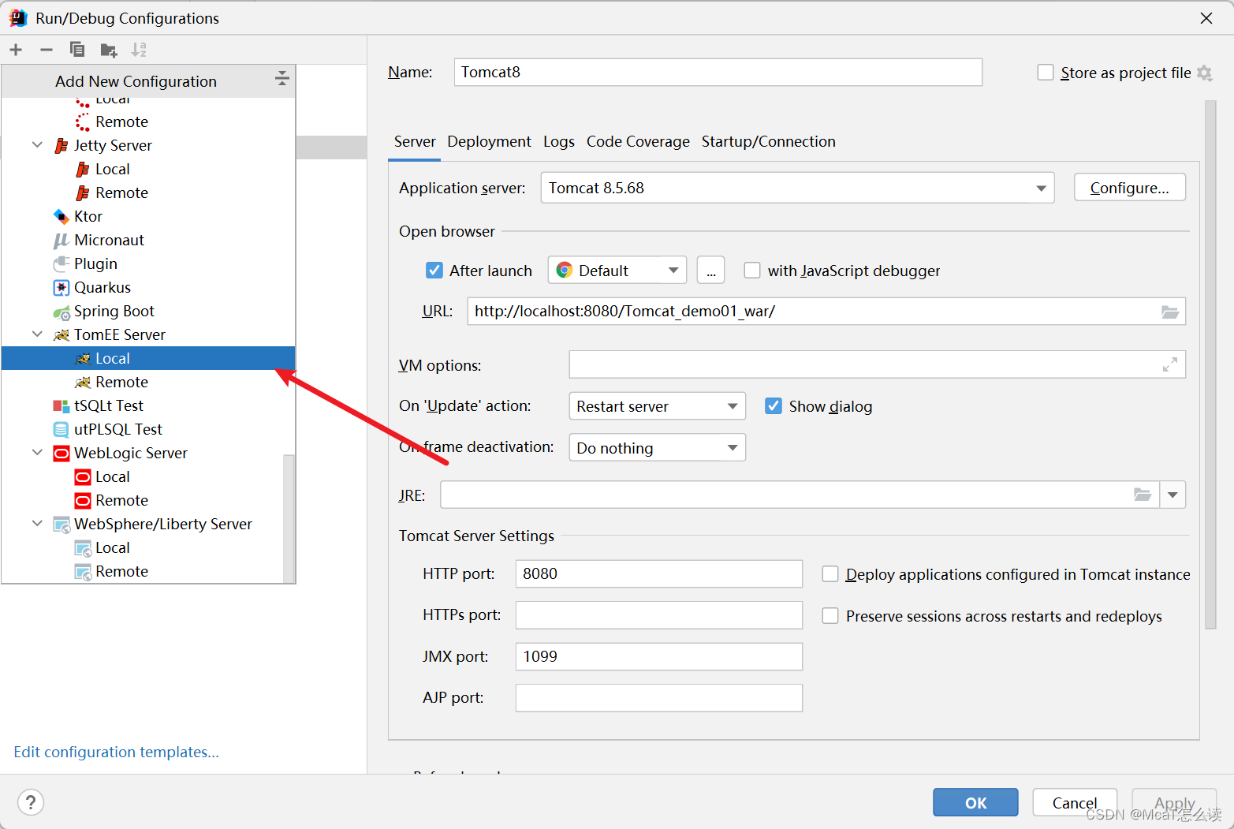1234x829 pixels.
Task: Click the WebLogic Server icon
Action: [62, 454]
